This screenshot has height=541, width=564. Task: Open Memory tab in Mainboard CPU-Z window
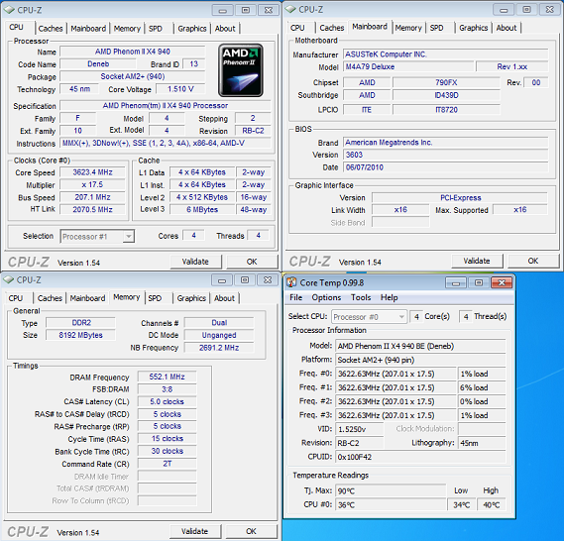click(408, 28)
